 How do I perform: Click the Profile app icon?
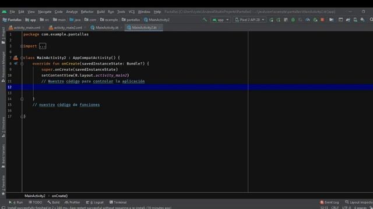pos(308,20)
